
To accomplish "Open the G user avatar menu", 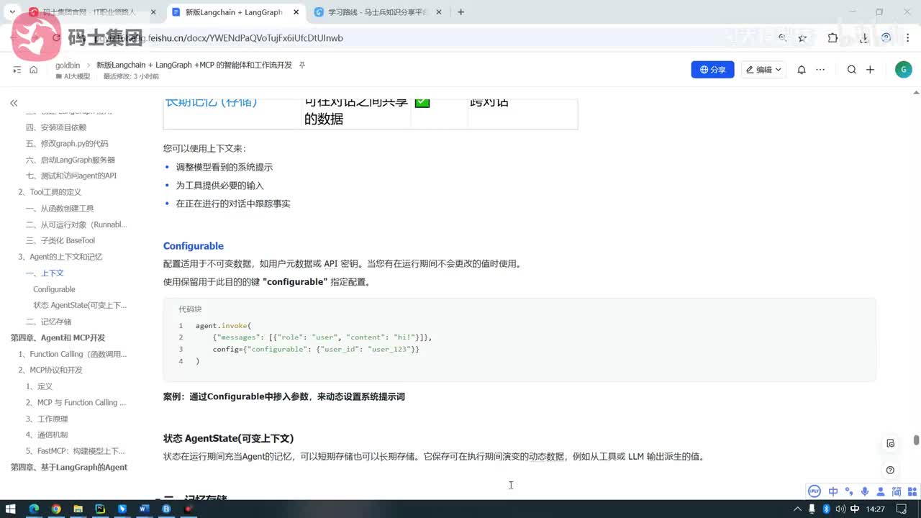I will click(x=904, y=70).
